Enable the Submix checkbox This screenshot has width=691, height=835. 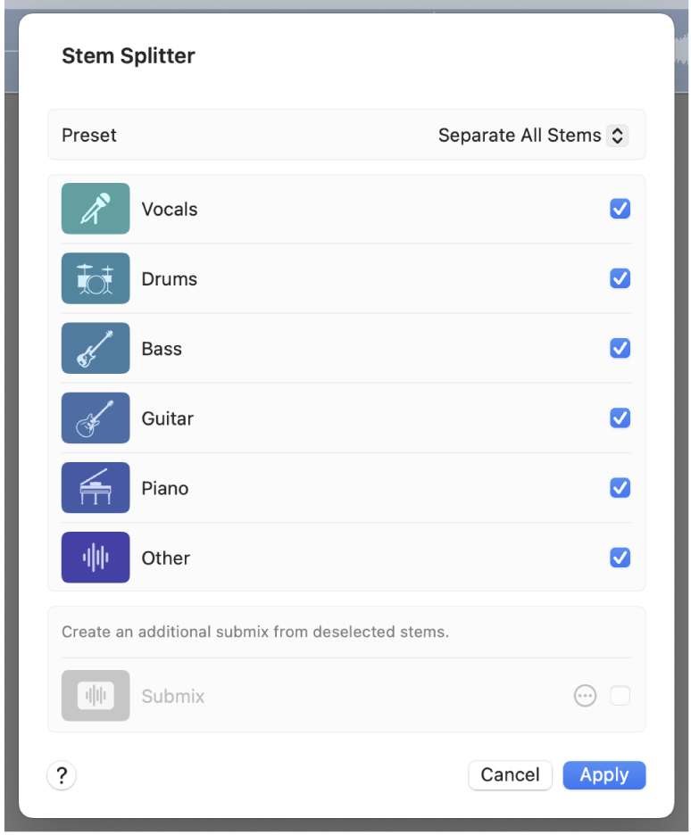620,696
